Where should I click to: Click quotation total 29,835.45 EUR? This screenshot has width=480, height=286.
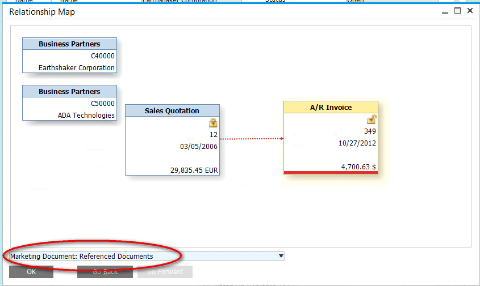[194, 169]
